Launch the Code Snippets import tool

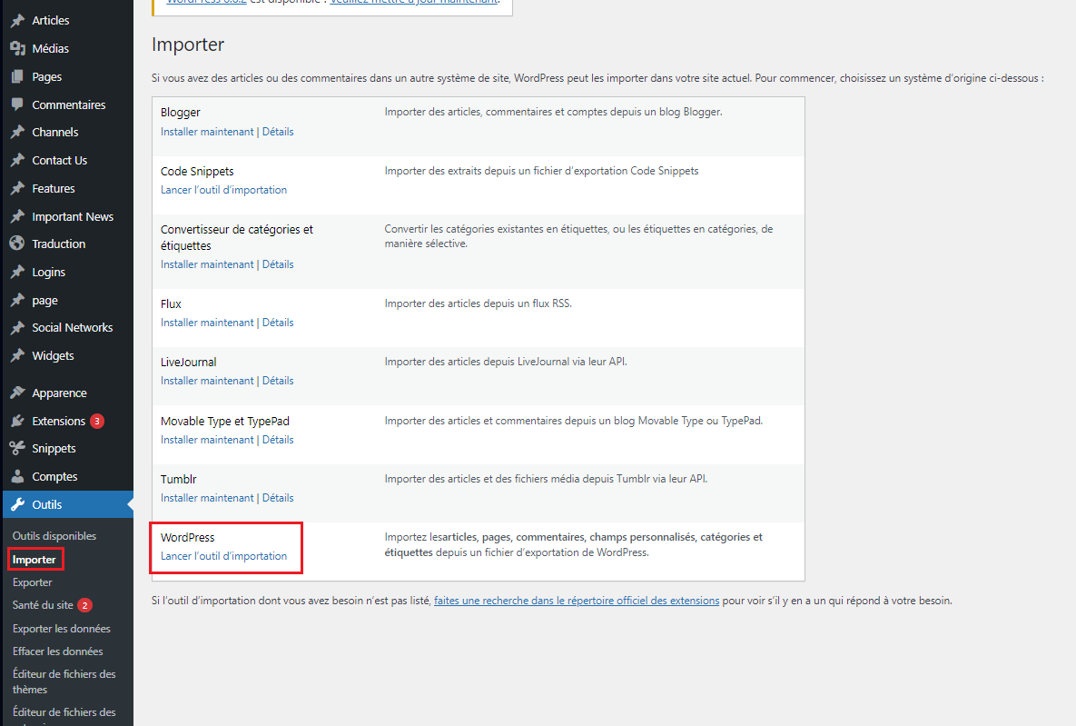tap(223, 190)
